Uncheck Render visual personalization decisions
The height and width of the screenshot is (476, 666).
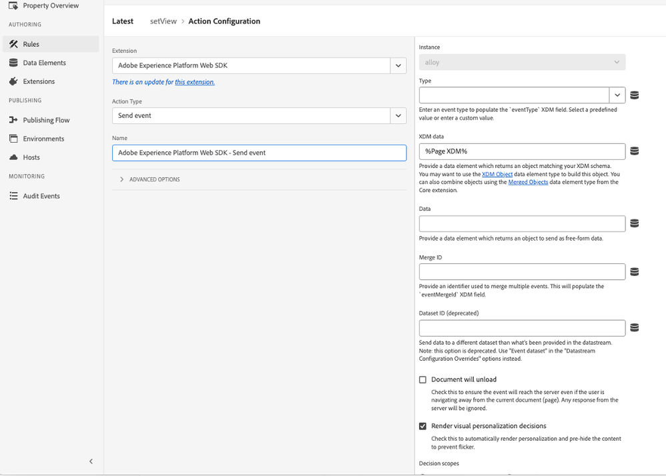coord(422,426)
